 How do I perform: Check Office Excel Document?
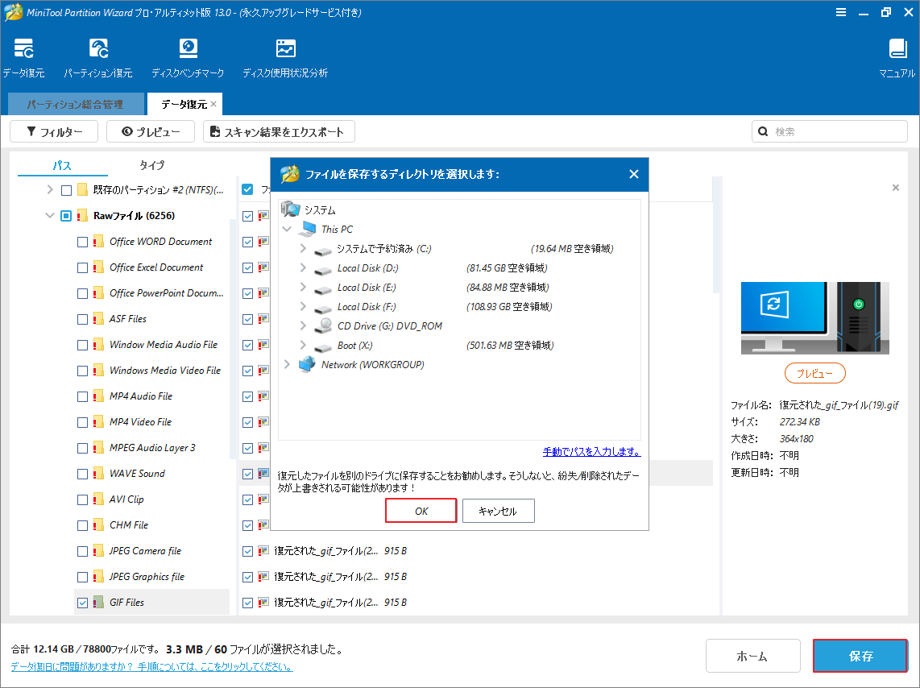point(81,267)
